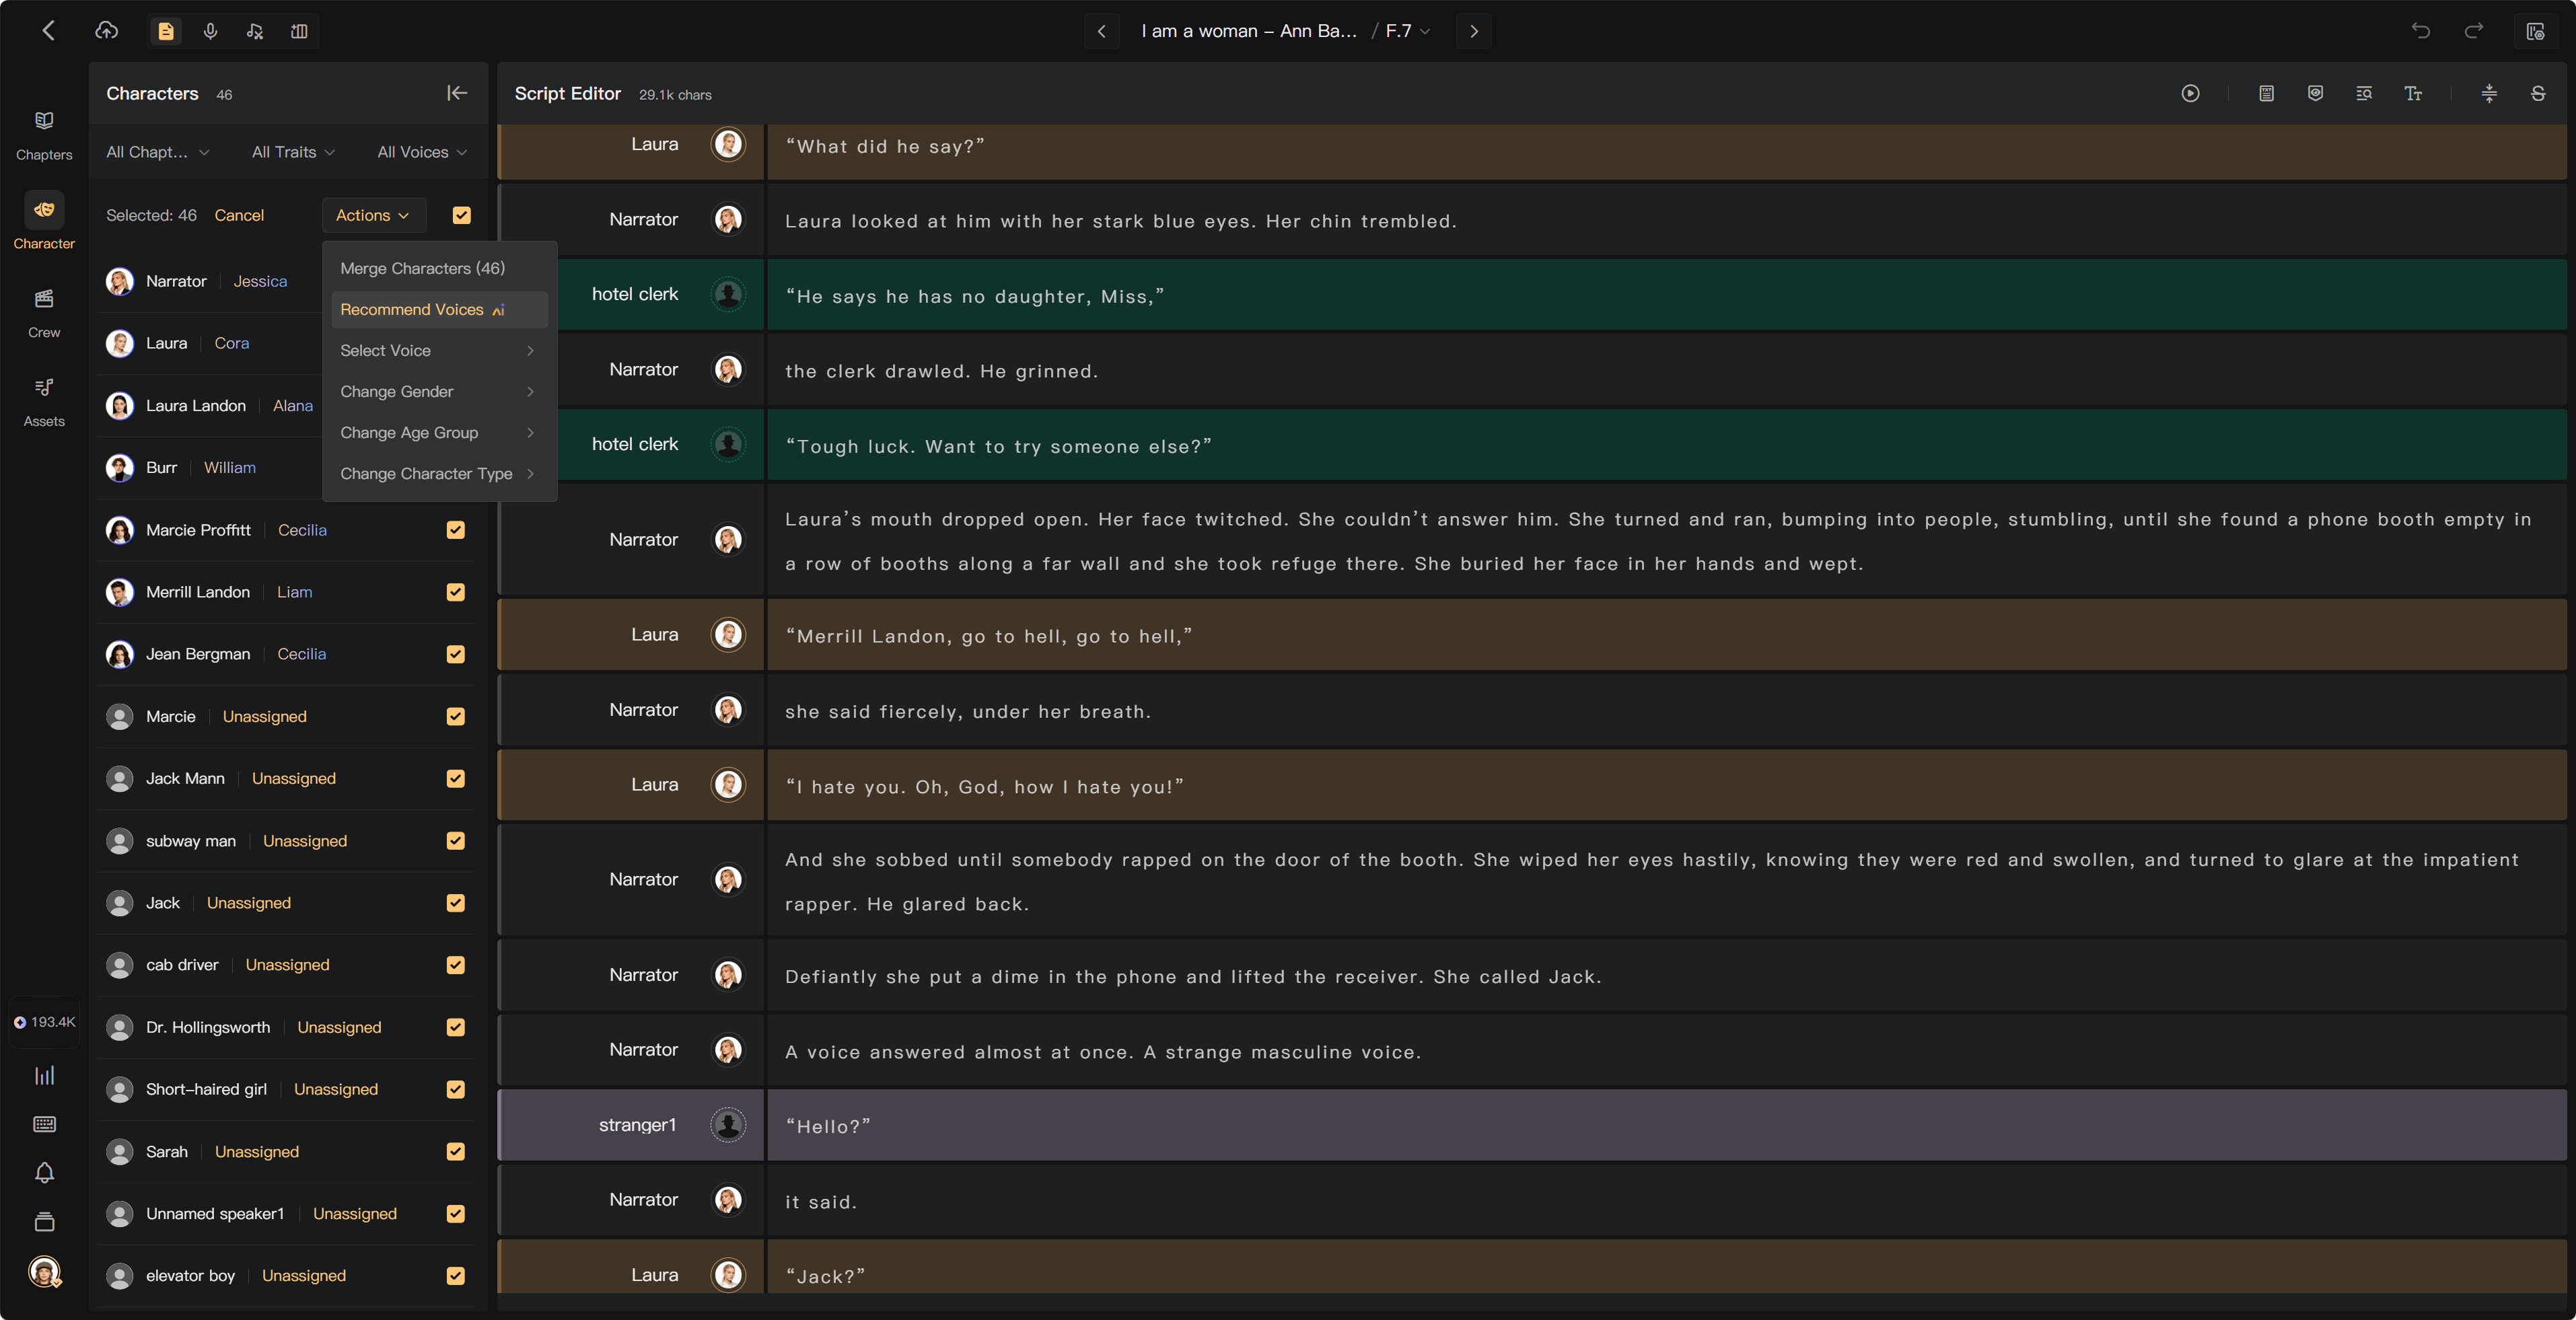Play the script preview

pos(2190,93)
